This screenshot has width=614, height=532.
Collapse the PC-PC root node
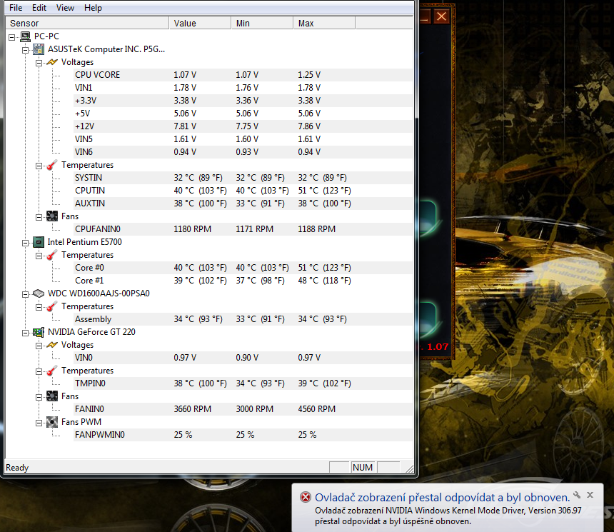coord(11,37)
